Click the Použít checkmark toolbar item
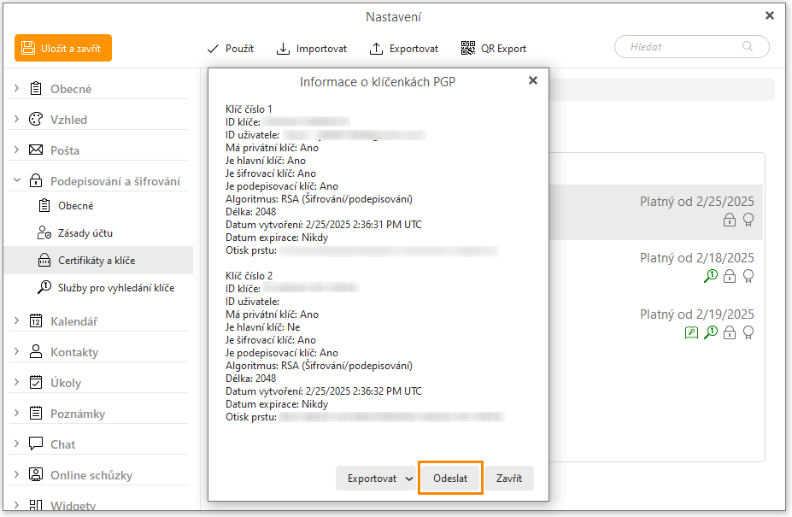Viewport: 792px width, 517px height. [230, 49]
